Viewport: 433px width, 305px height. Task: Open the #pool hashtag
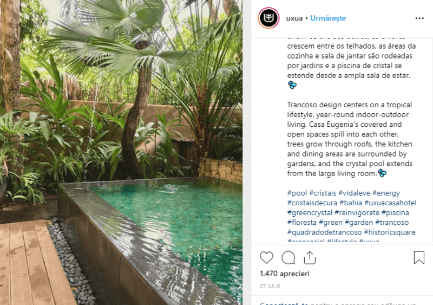tap(297, 193)
